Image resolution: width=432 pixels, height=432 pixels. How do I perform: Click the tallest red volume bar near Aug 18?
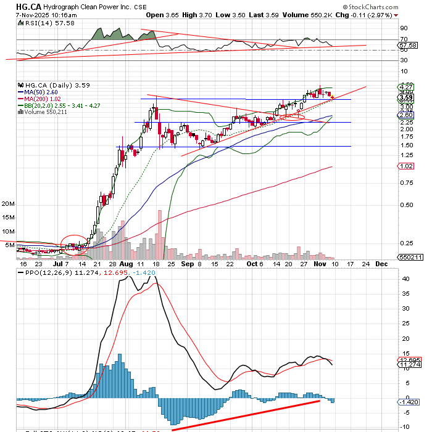click(x=159, y=235)
